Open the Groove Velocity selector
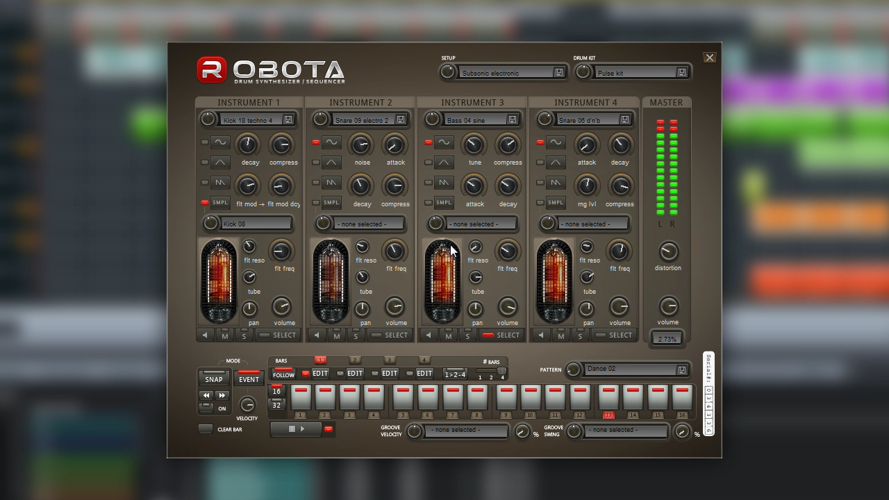The width and height of the screenshot is (889, 500). click(468, 431)
